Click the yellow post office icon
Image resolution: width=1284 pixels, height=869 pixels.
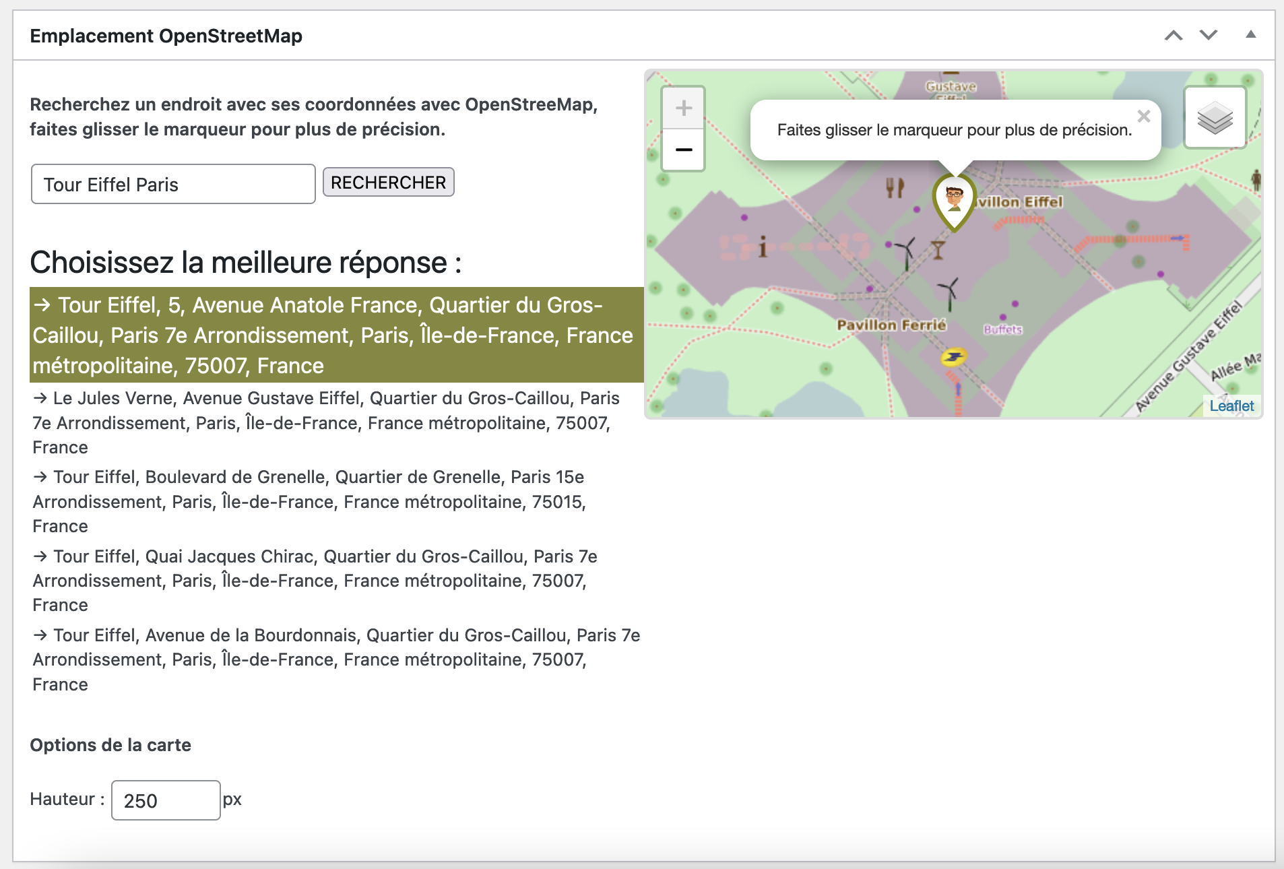tap(953, 357)
